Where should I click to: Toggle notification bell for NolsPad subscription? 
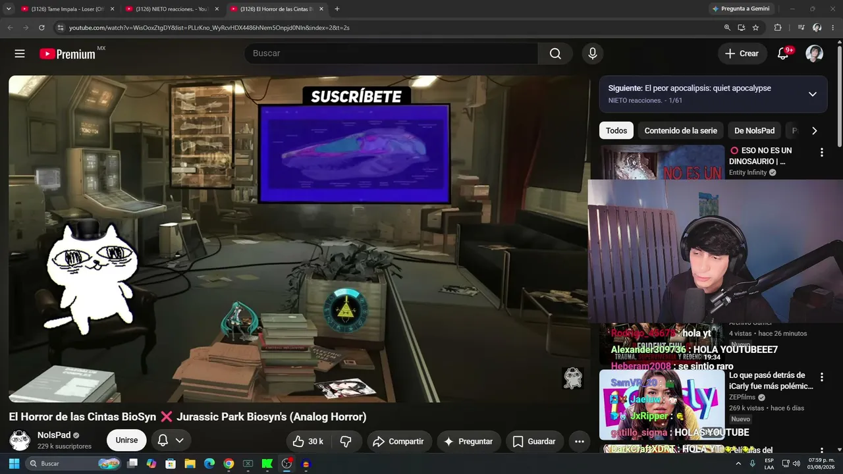tap(170, 440)
